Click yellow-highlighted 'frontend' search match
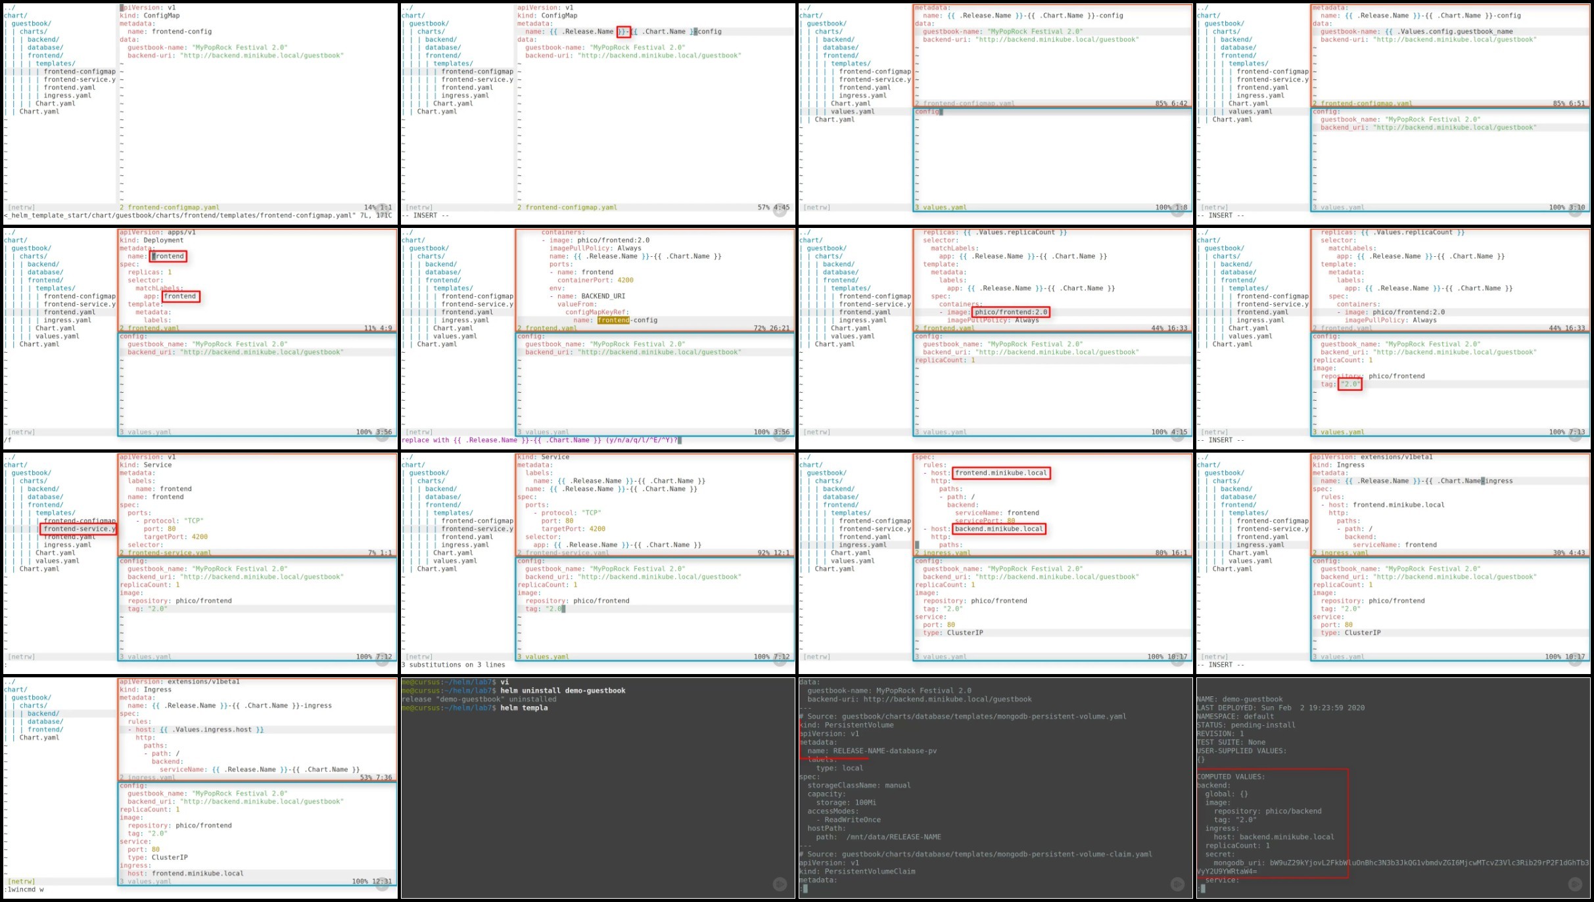This screenshot has width=1594, height=902. pyautogui.click(x=613, y=321)
